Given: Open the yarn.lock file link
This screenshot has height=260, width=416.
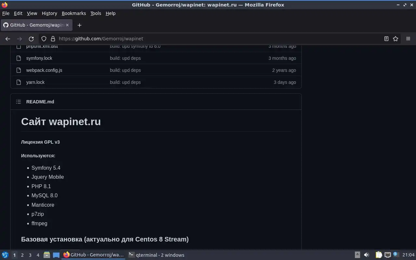Looking at the screenshot, I should tap(35, 82).
